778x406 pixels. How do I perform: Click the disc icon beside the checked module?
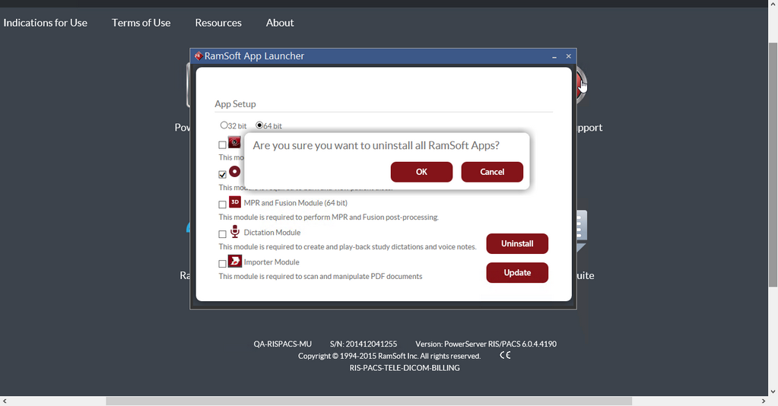pos(235,172)
